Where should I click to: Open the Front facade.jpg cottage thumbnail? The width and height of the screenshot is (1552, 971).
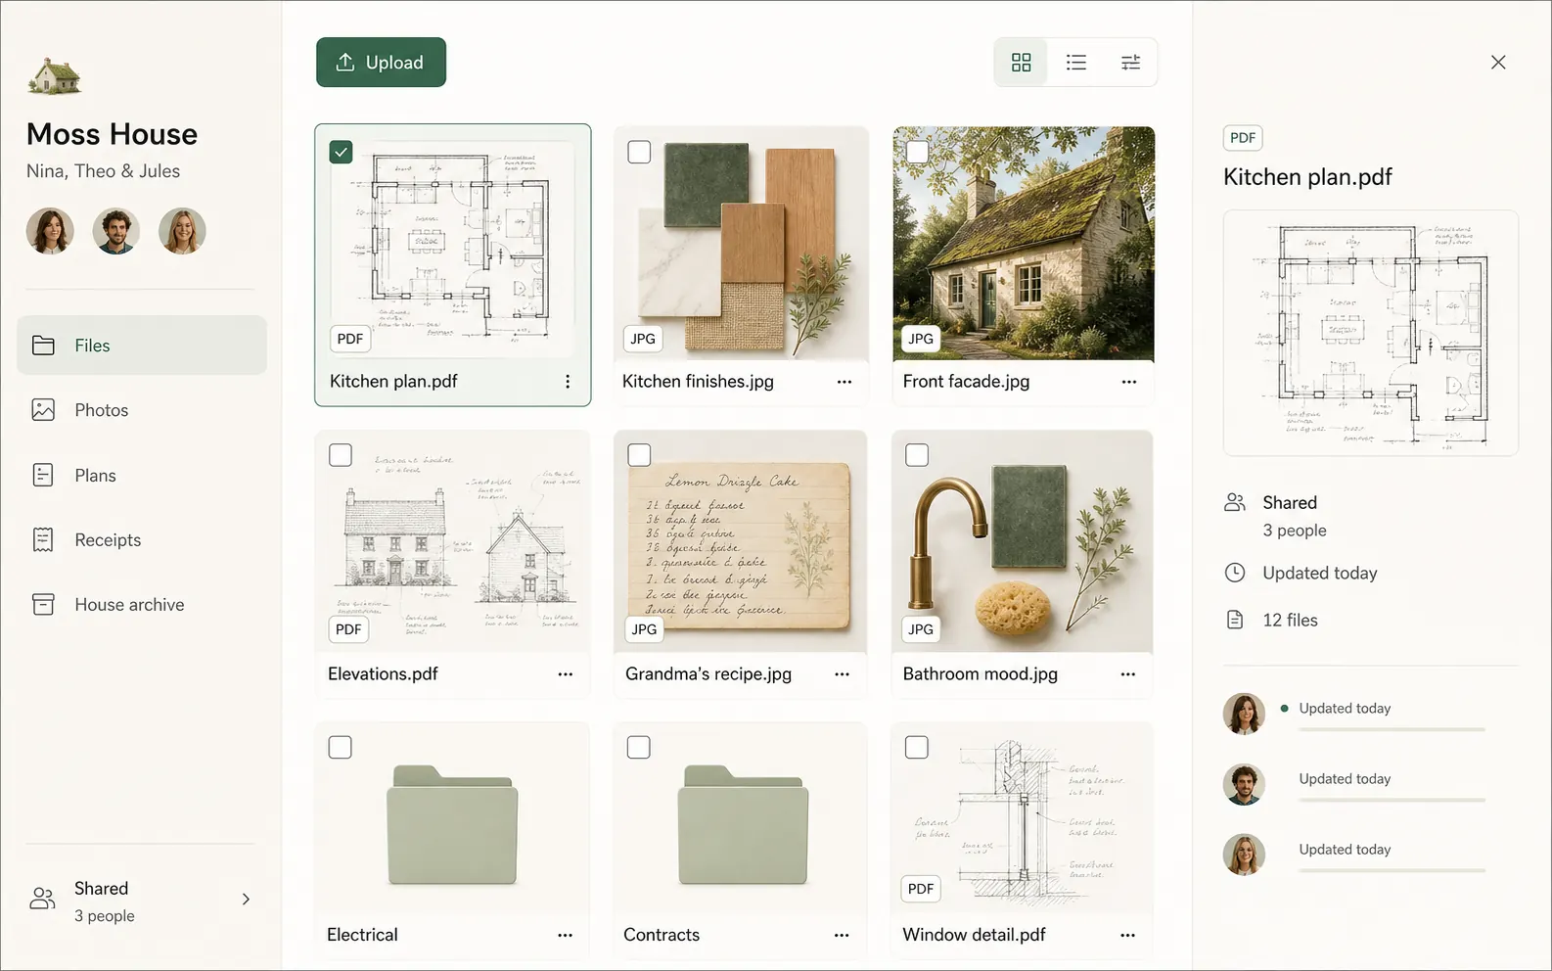[1024, 244]
